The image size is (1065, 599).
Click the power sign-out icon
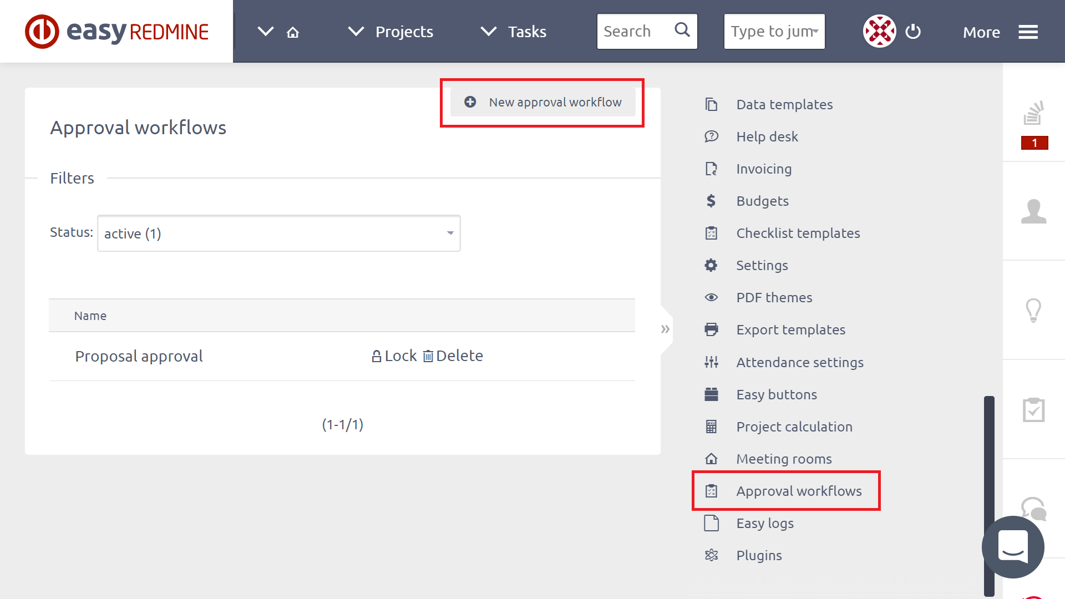(913, 32)
